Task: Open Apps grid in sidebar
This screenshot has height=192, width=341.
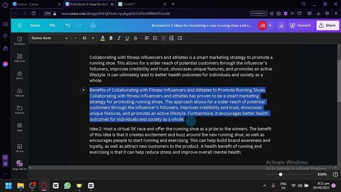Action: (x=19, y=127)
